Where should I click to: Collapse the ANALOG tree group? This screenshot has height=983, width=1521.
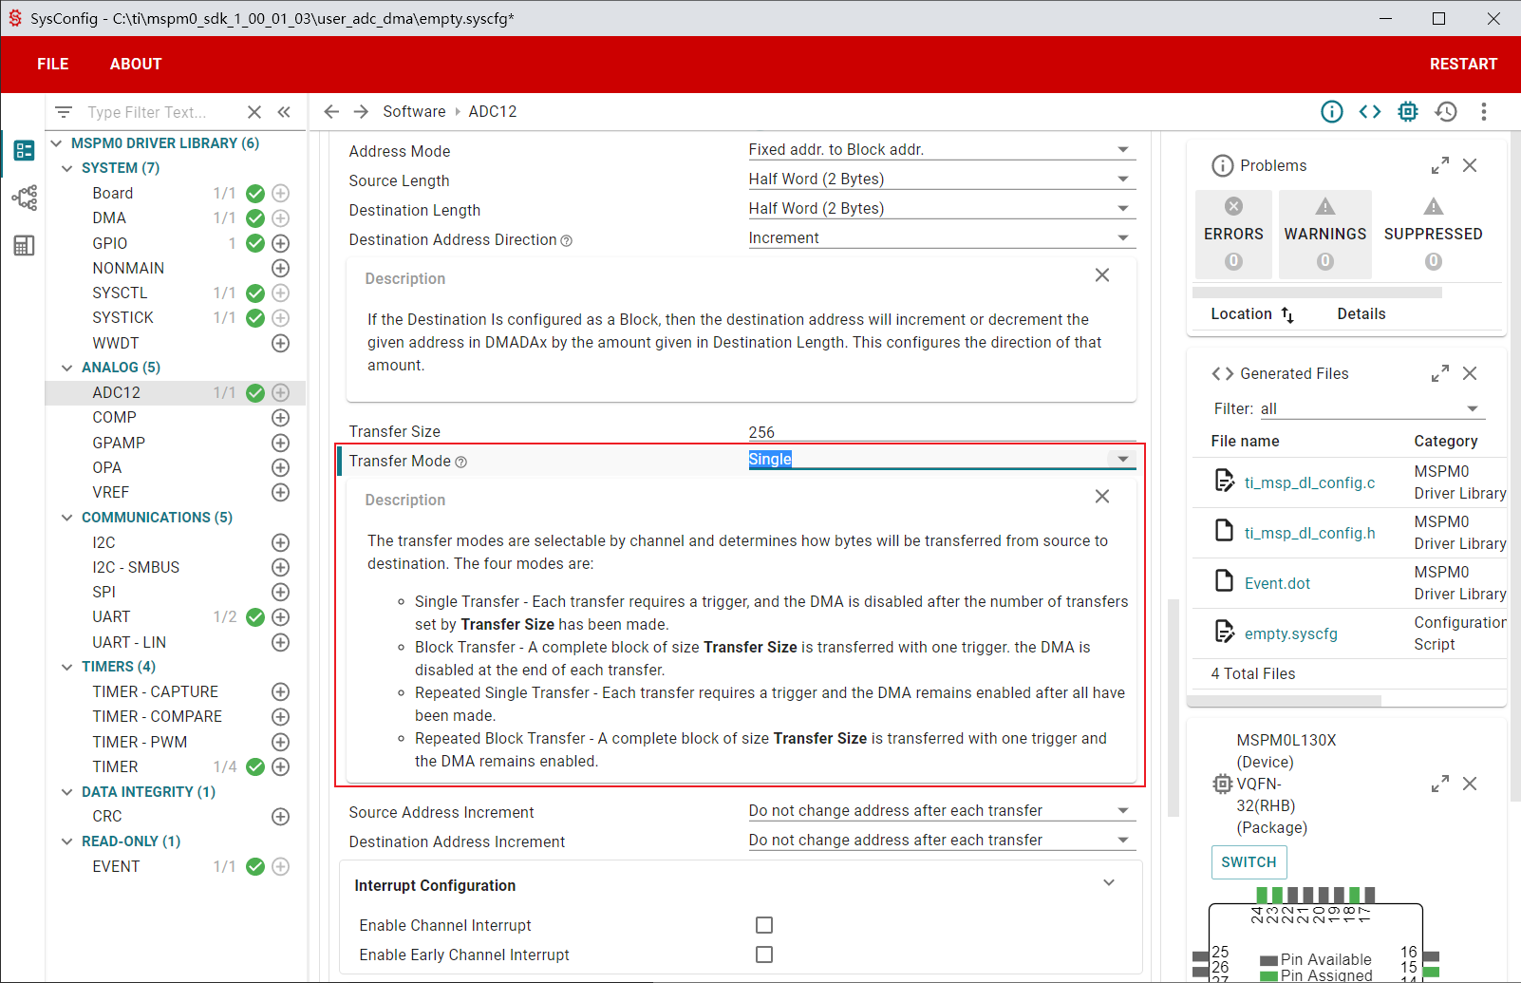[67, 368]
